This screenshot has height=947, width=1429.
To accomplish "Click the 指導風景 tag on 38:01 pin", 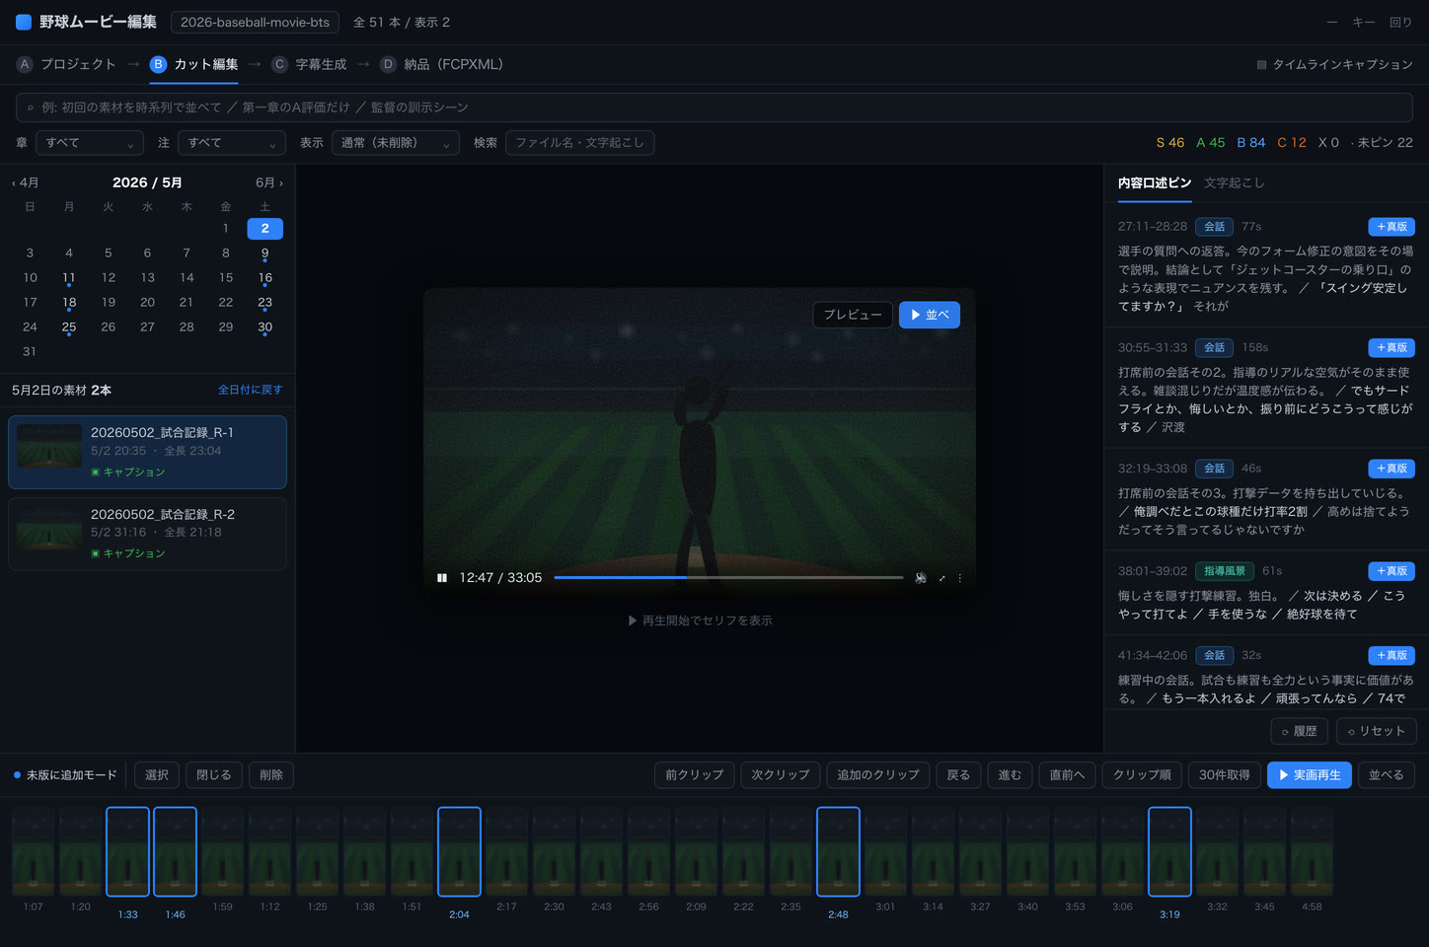I will 1225,571.
